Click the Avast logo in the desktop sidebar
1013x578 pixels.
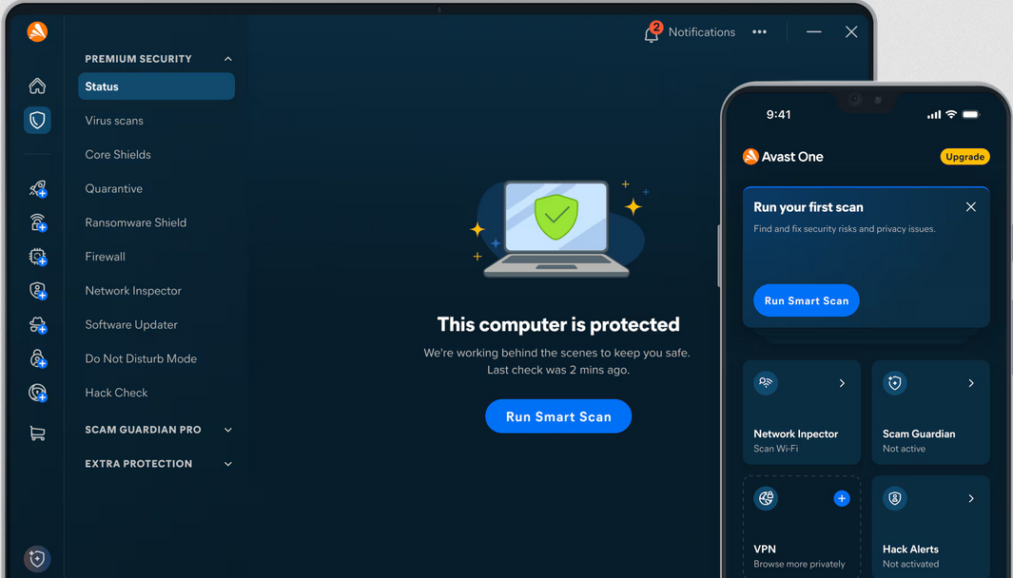click(x=37, y=31)
